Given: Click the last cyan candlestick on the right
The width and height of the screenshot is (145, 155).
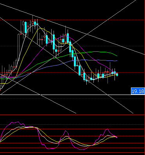Looking at the screenshot, I should [117, 75].
